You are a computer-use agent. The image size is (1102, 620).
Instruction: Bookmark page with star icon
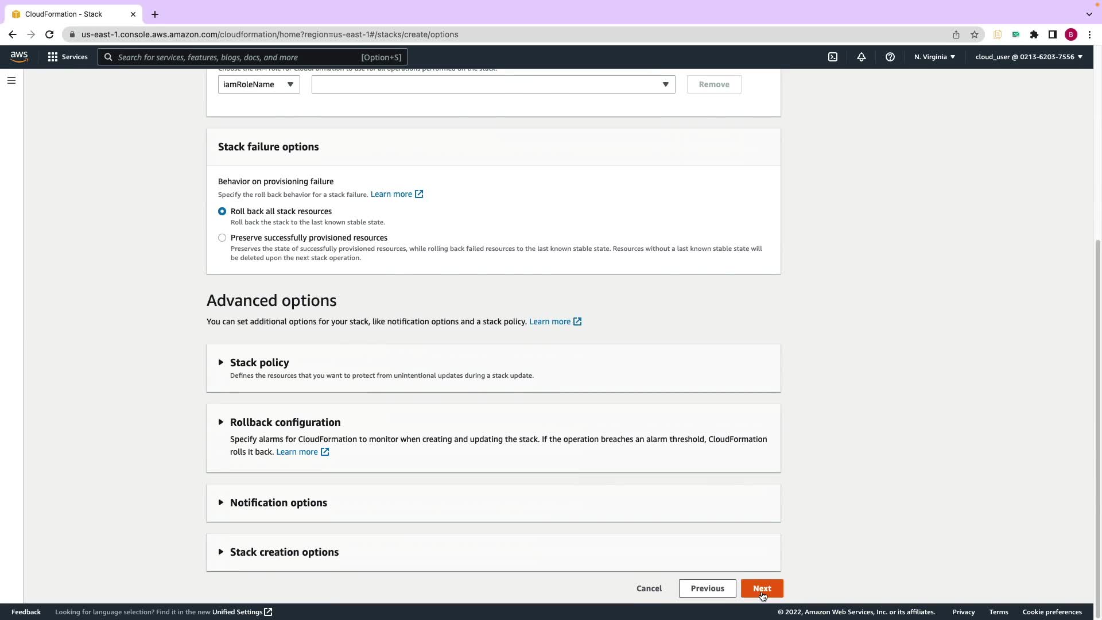(x=975, y=34)
